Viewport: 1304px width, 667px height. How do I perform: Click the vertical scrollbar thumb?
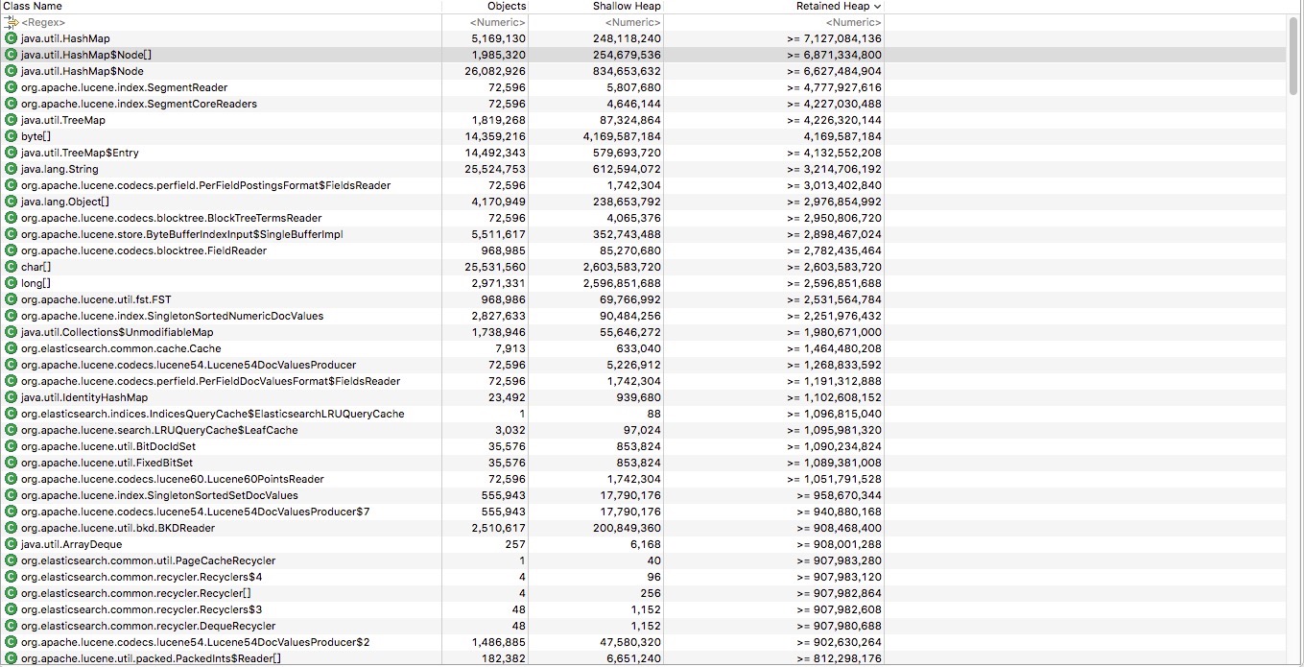[x=1294, y=56]
